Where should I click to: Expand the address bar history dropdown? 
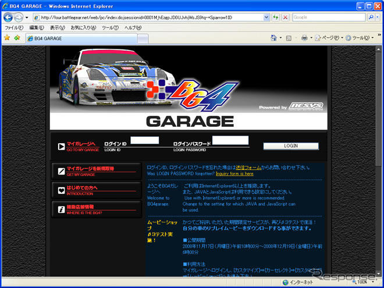coord(266,17)
